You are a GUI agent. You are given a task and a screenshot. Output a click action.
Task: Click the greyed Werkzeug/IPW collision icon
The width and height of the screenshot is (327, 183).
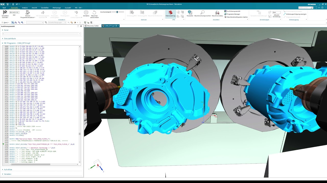click(132, 12)
